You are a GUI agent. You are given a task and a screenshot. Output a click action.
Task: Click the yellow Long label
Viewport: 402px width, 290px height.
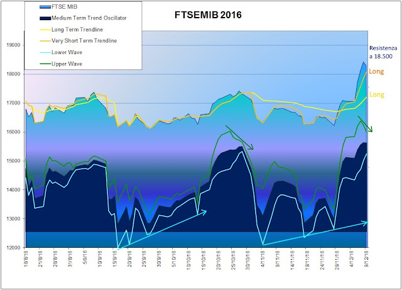377,94
